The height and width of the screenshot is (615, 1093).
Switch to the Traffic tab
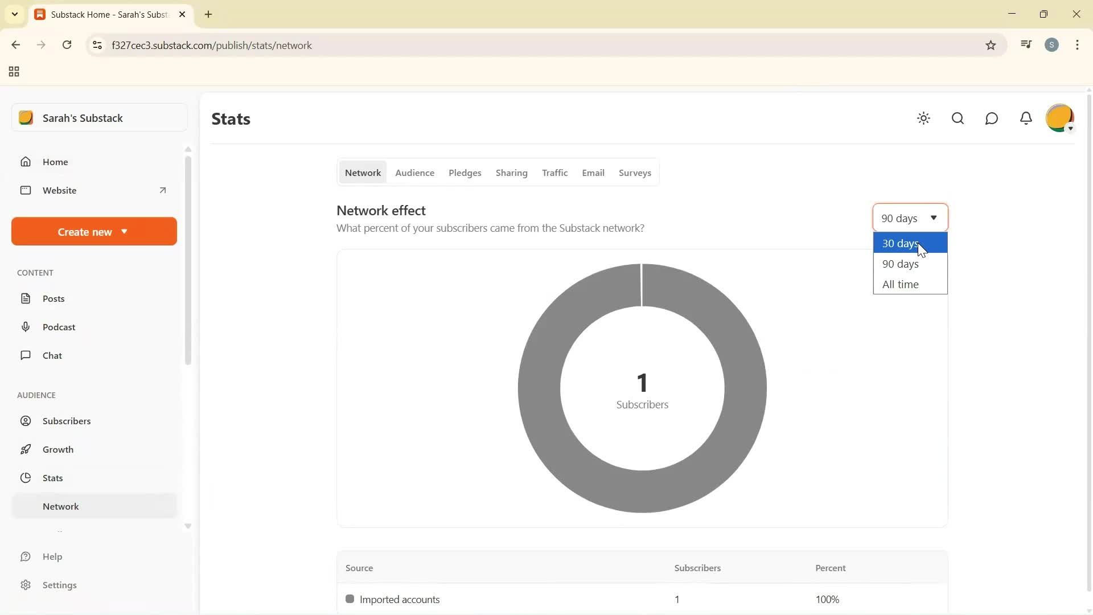pyautogui.click(x=555, y=173)
